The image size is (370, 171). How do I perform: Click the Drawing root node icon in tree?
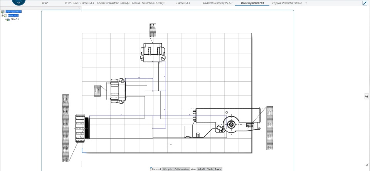(3, 12)
